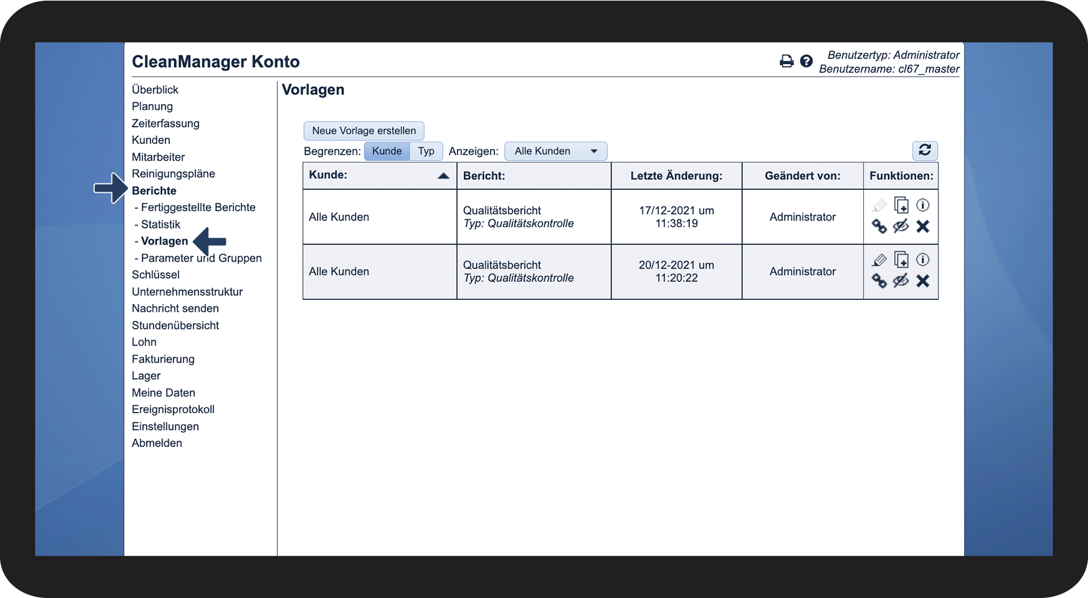1088x598 pixels.
Task: Edit the second template with the pencil icon
Action: pyautogui.click(x=879, y=260)
